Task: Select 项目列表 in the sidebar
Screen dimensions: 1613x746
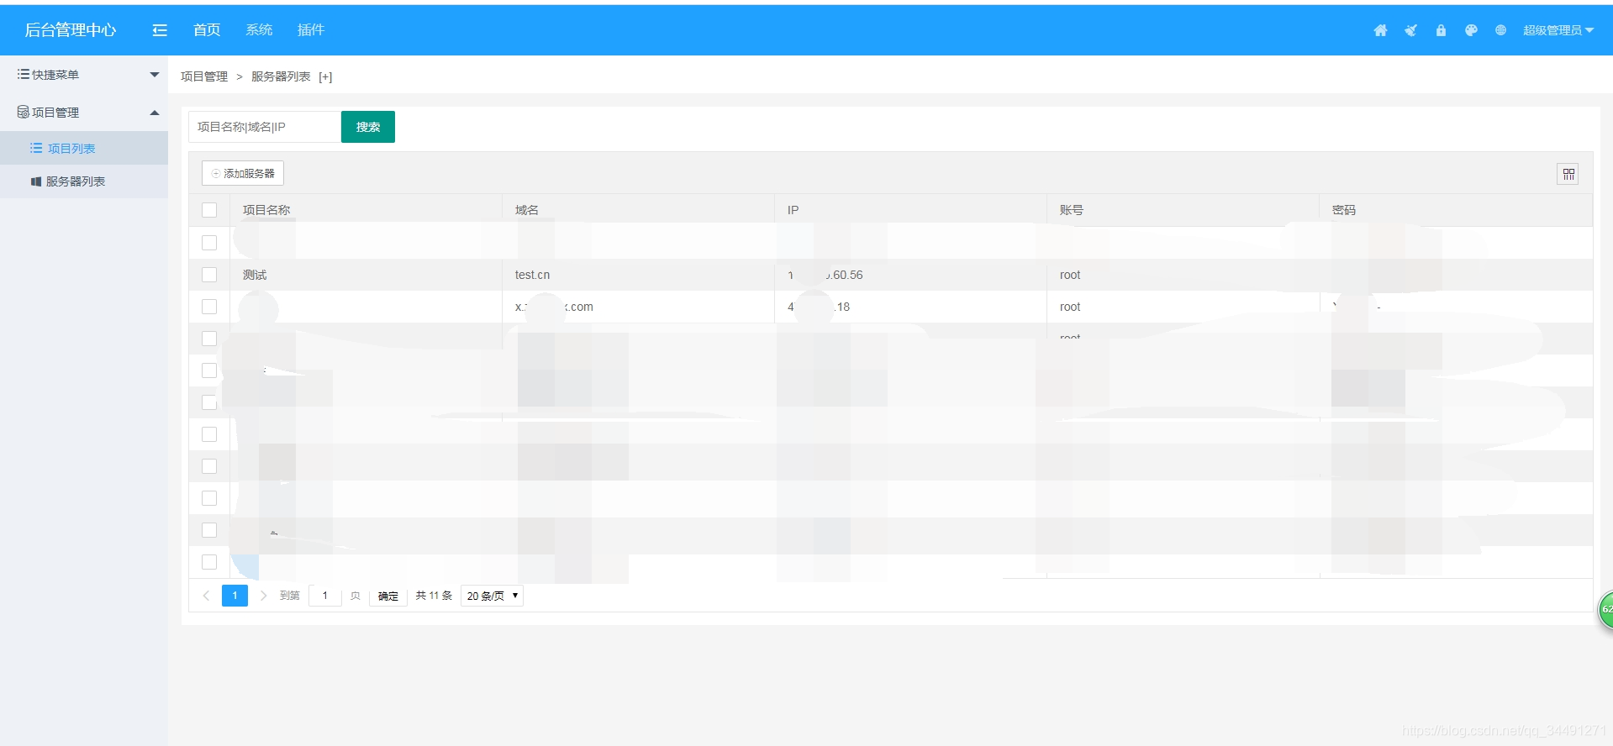Action: pyautogui.click(x=84, y=148)
